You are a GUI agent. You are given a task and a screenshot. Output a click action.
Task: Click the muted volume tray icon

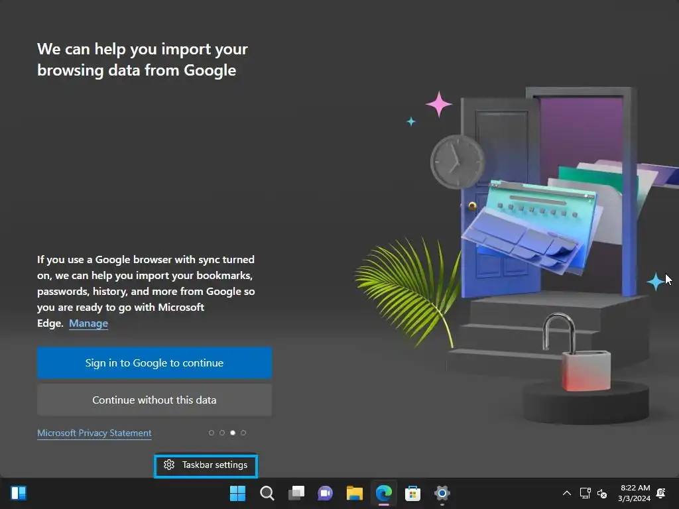(602, 493)
